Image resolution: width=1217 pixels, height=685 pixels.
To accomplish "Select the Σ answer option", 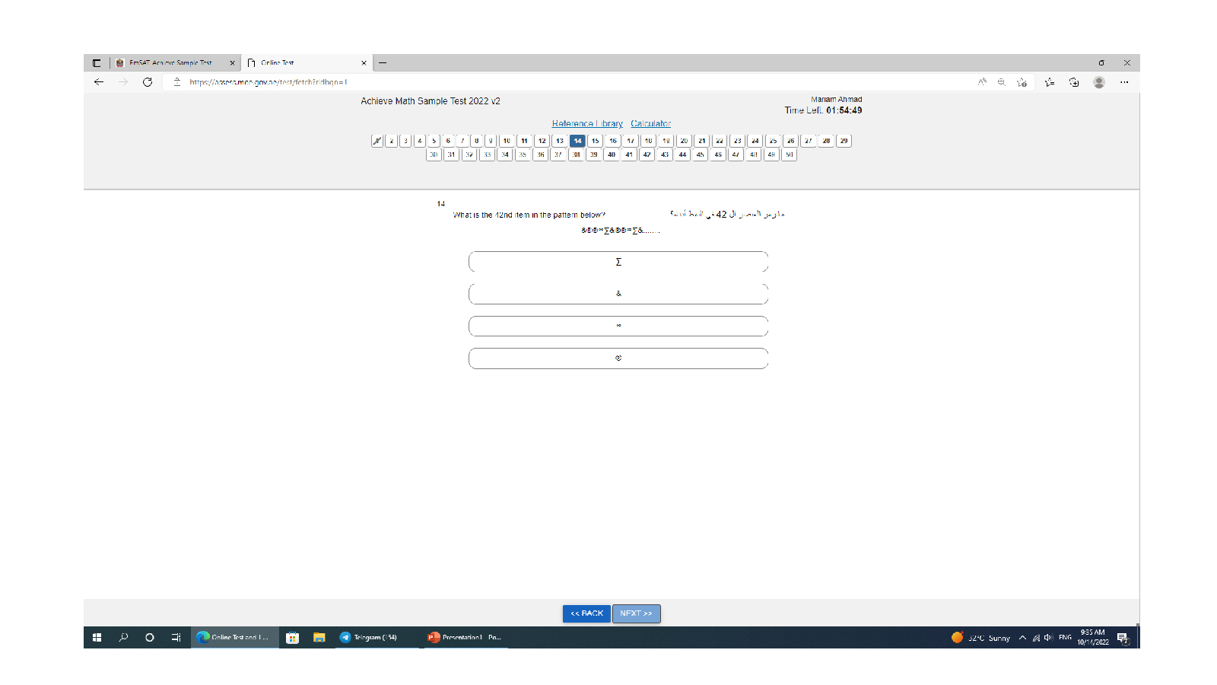I will 618,262.
